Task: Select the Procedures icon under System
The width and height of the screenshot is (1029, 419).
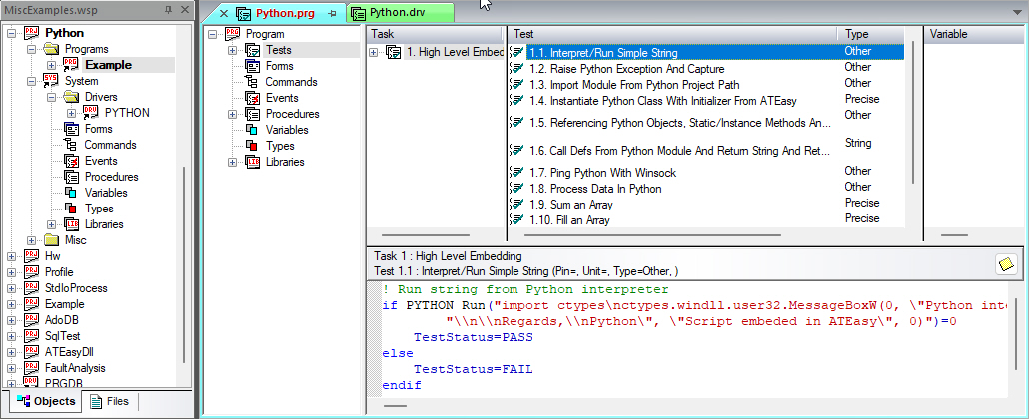Action: (72, 177)
